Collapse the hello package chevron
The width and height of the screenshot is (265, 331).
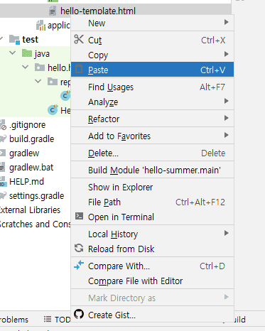(x=26, y=67)
